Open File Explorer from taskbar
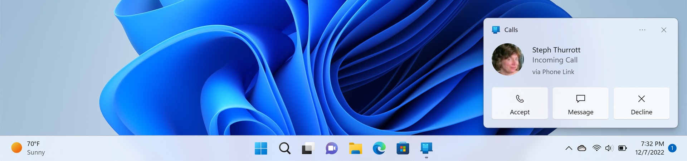 (x=355, y=148)
